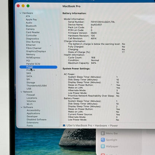Click the Wallpaper icon in Settings
Image resolution: width=155 pixels, height=155 pixels.
pyautogui.click(x=103, y=146)
